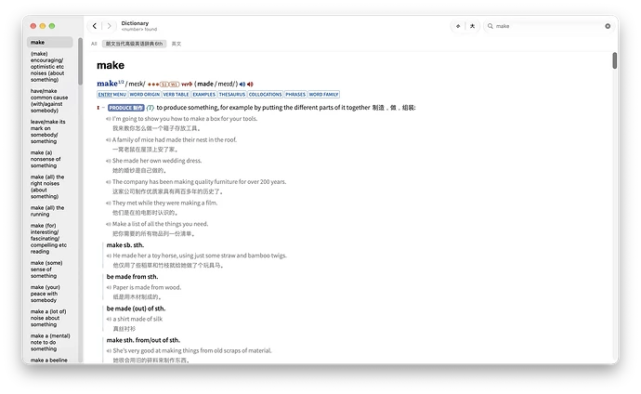This screenshot has height=394, width=641.
Task: Select "make (all) the right noises" sidebar entry
Action: click(50, 187)
